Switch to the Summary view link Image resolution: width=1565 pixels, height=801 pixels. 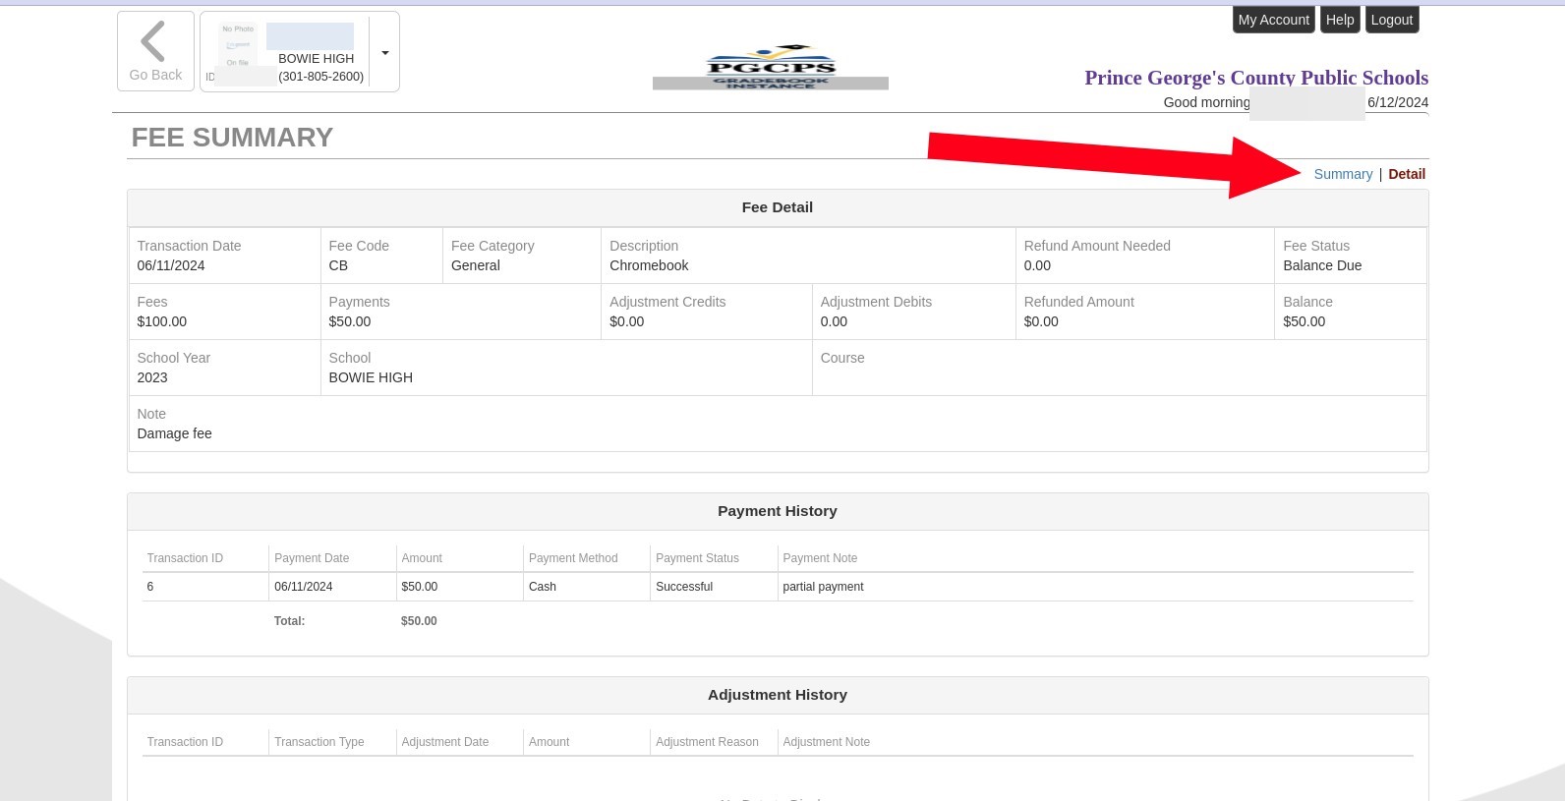[x=1343, y=174]
